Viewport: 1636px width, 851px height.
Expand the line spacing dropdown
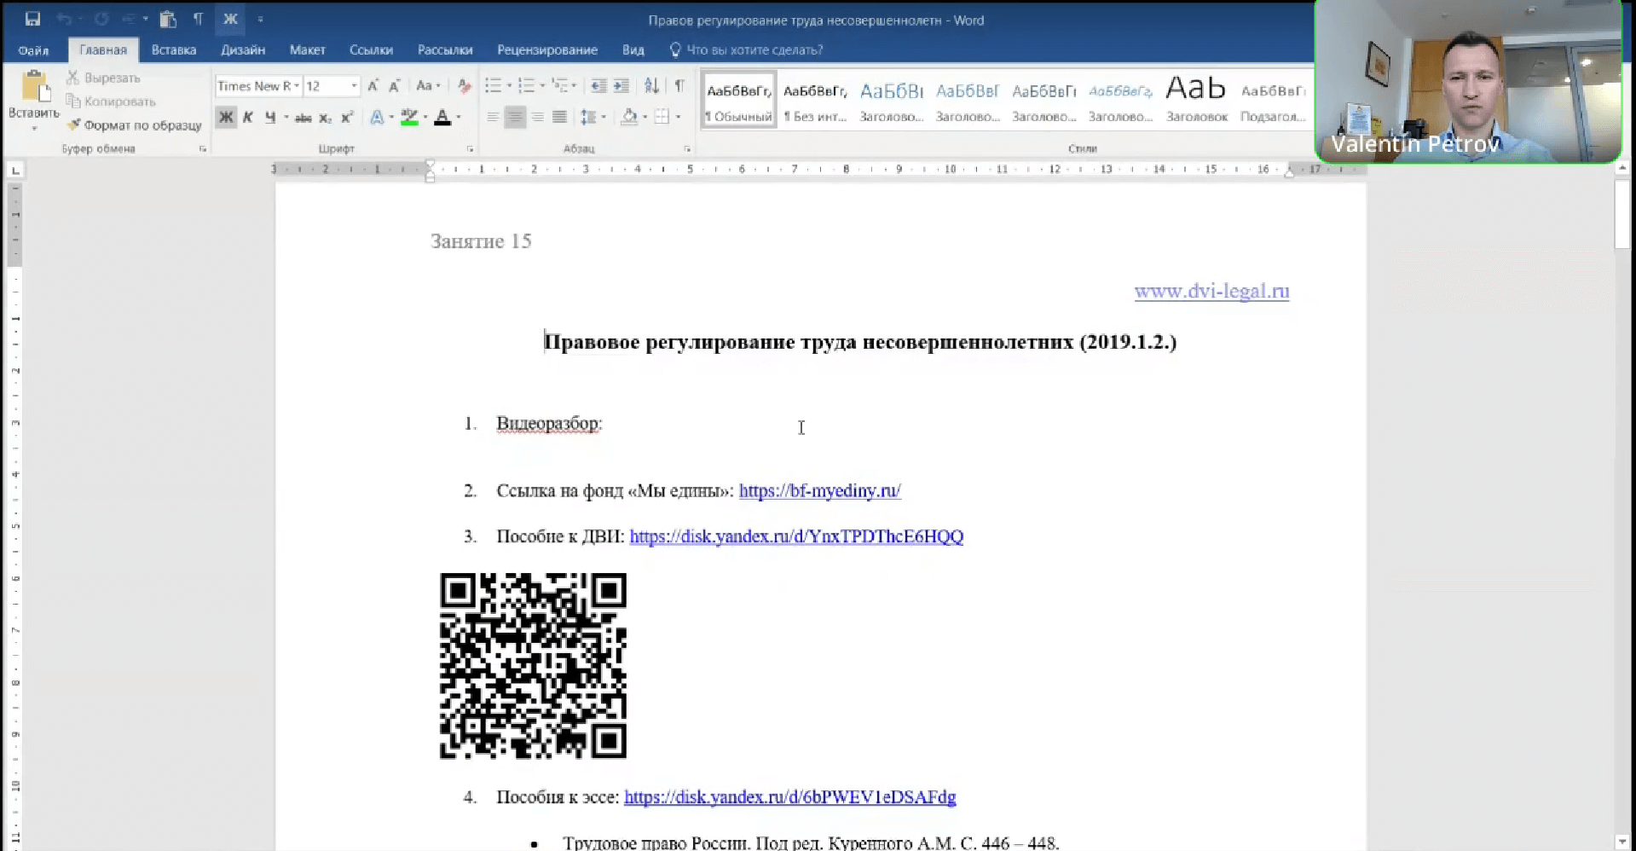pos(603,117)
